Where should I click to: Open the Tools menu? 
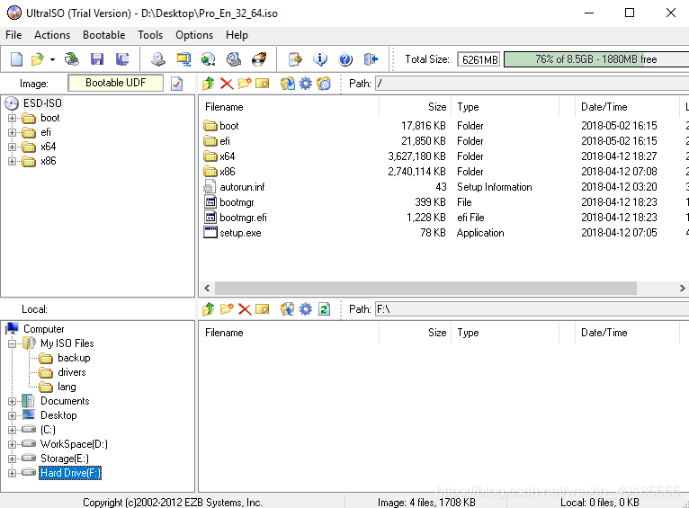click(150, 35)
